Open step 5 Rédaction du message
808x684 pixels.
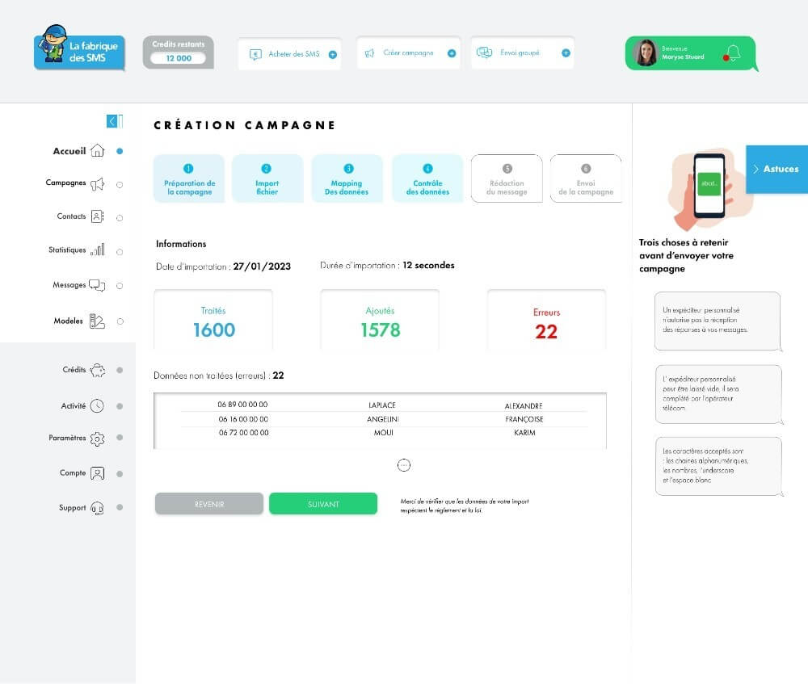pos(507,178)
